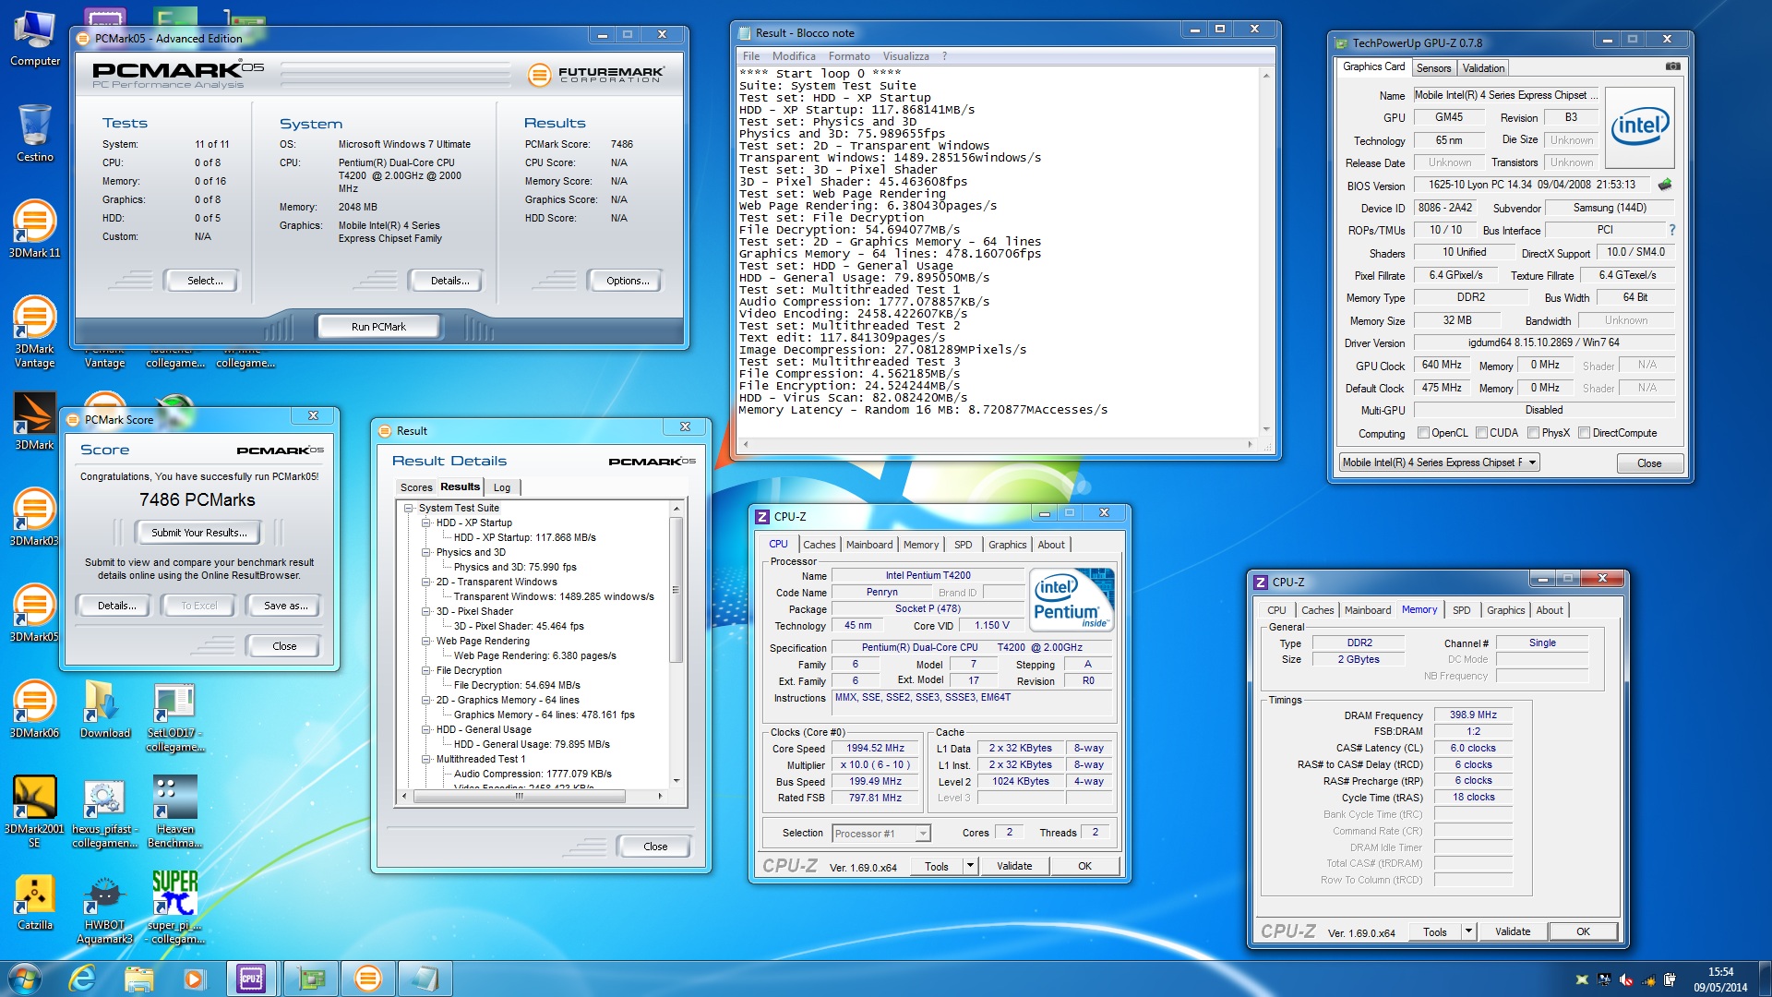This screenshot has width=1772, height=997.
Task: Open the Visualizza menu in Notepad
Action: [x=905, y=56]
